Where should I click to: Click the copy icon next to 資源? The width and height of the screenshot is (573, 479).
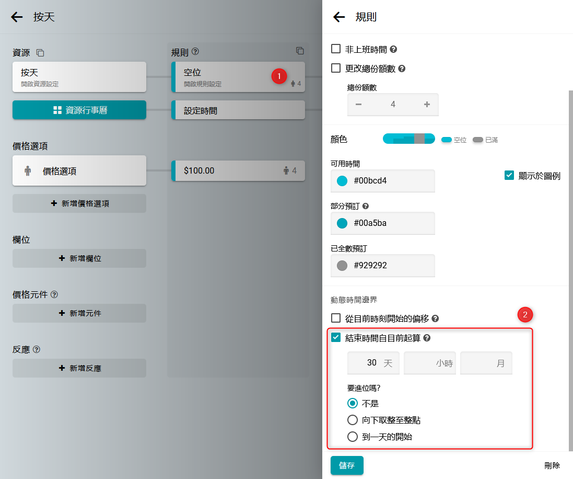pos(40,53)
